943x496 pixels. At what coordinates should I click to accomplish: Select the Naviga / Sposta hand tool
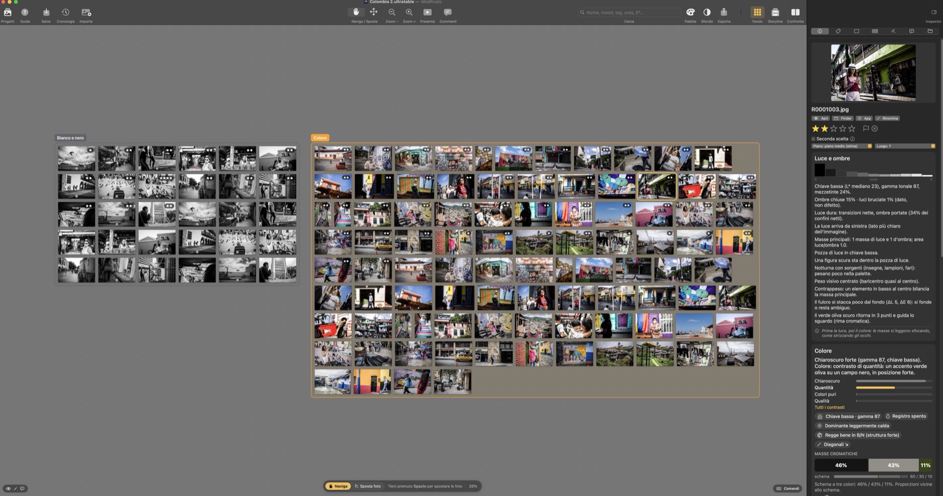click(356, 12)
